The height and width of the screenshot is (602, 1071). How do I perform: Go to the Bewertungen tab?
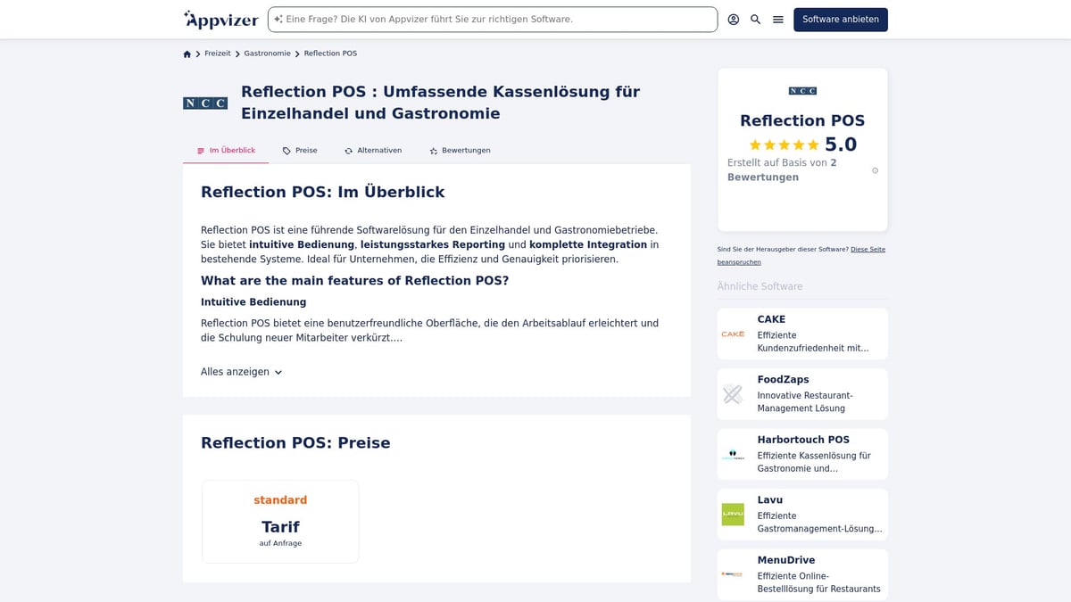460,151
